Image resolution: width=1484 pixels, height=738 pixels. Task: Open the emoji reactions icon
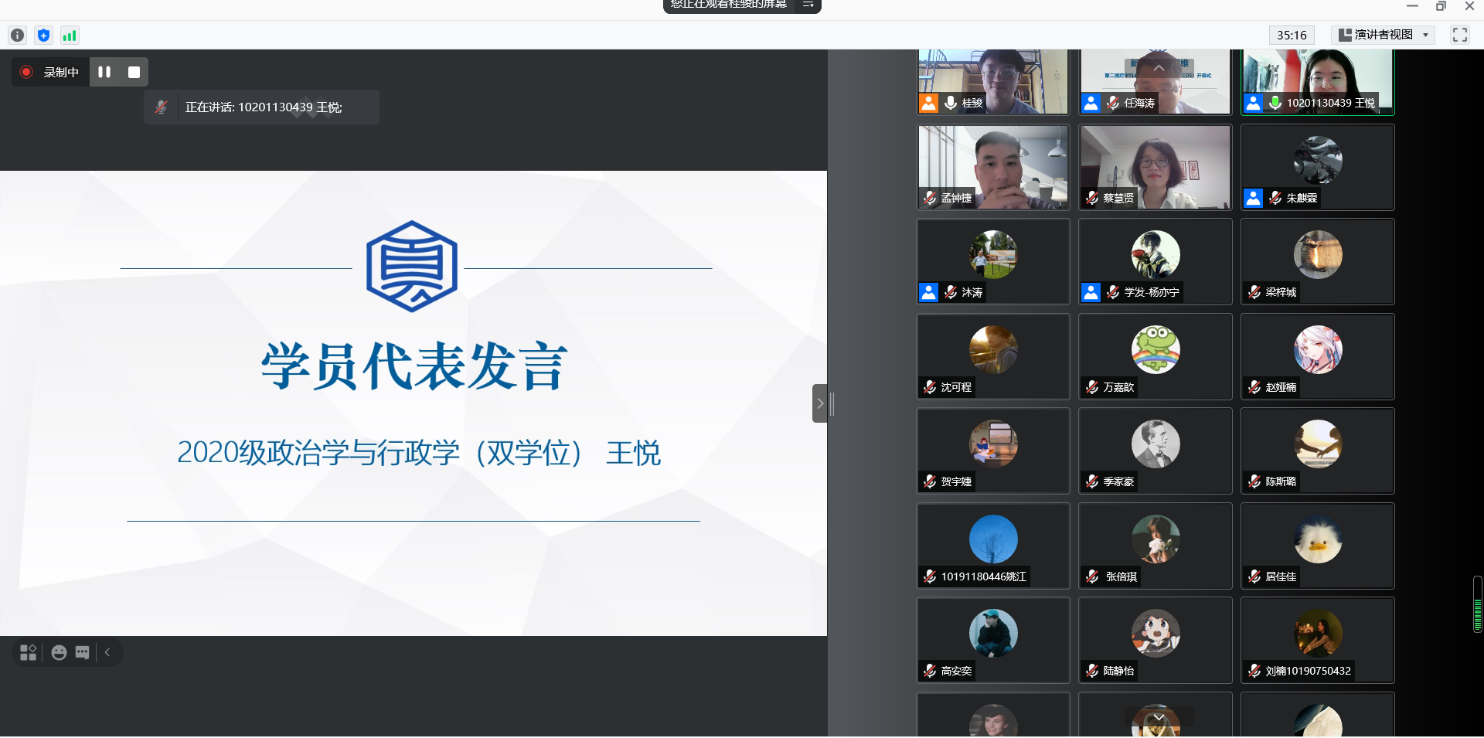(59, 652)
